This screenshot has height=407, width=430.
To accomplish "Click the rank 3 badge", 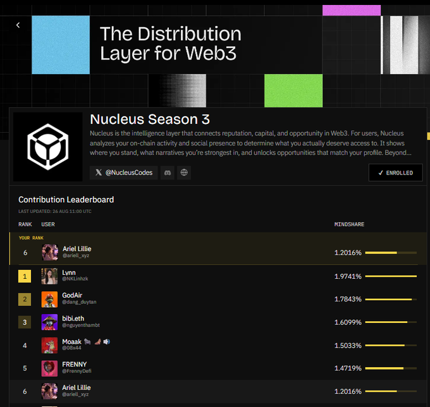I will tap(25, 322).
